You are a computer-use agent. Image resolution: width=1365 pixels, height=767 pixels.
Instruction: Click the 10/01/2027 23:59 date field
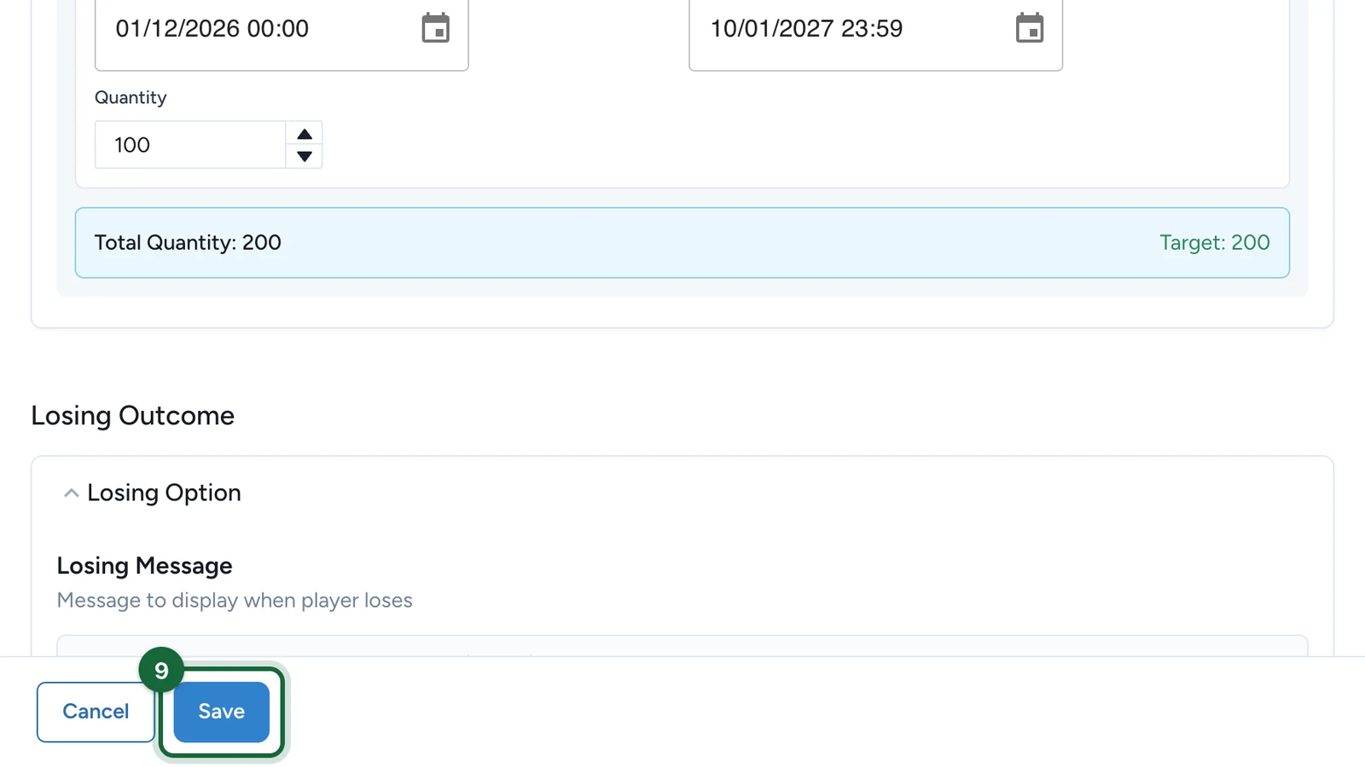[875, 31]
